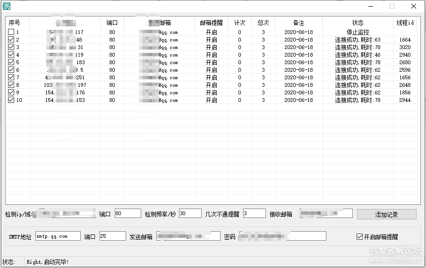Uncheck the checkbox for row 3
The height and width of the screenshot is (268, 426).
tap(11, 47)
